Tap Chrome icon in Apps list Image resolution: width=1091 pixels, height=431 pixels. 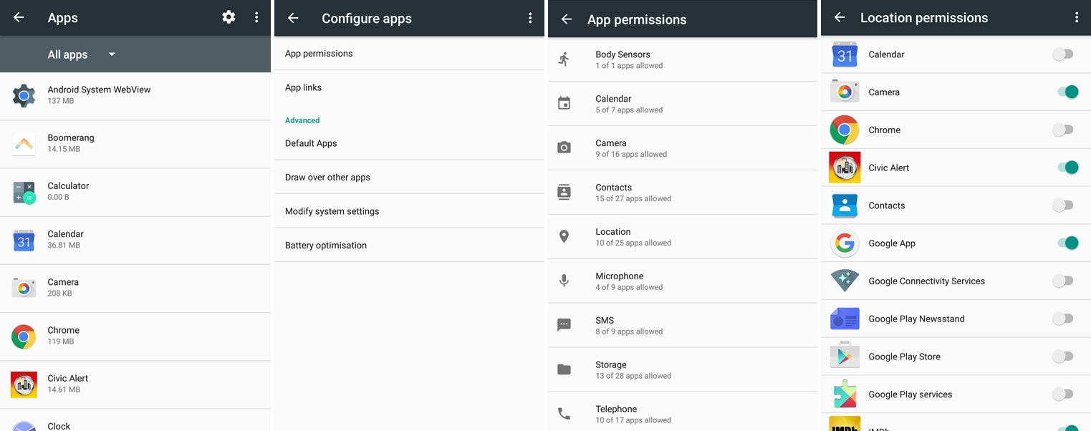[x=24, y=336]
